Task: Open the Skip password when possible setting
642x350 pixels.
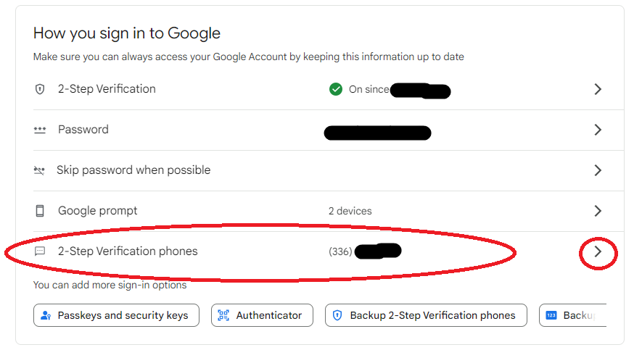Action: [134, 170]
